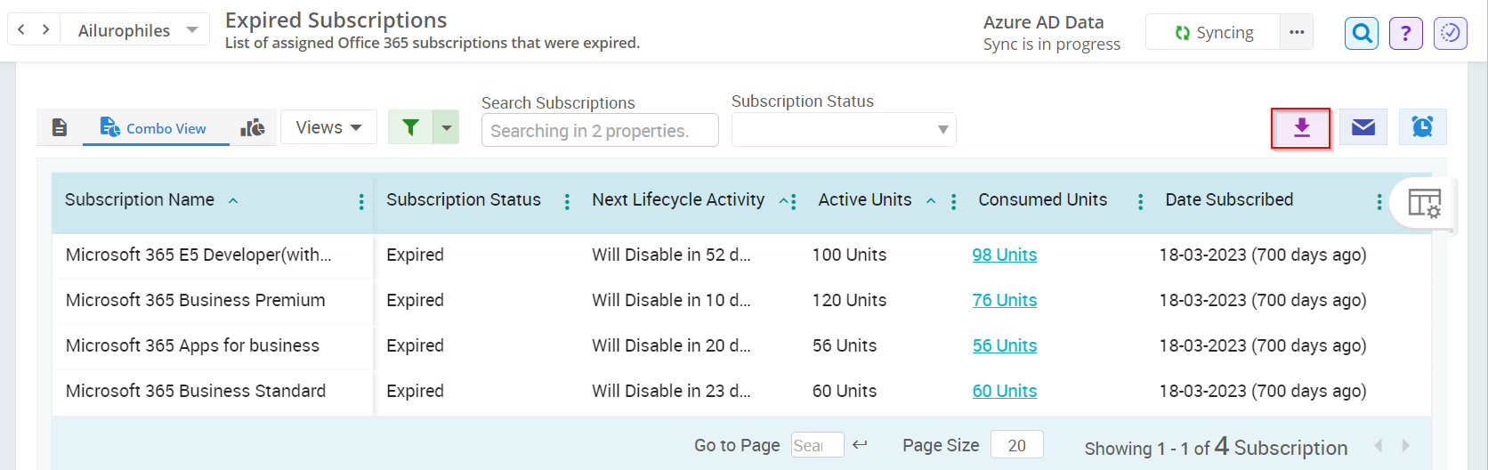This screenshot has width=1488, height=470.
Task: Switch to the document report view tab
Action: pos(60,127)
